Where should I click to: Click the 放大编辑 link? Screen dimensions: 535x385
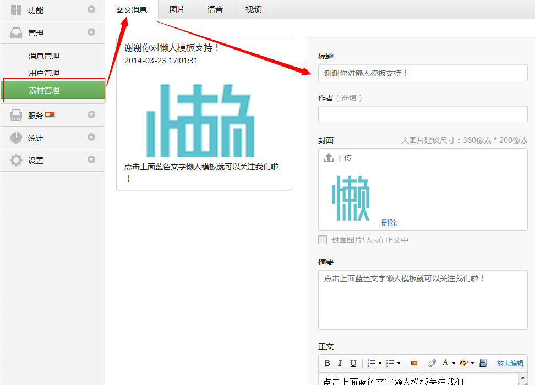(510, 363)
